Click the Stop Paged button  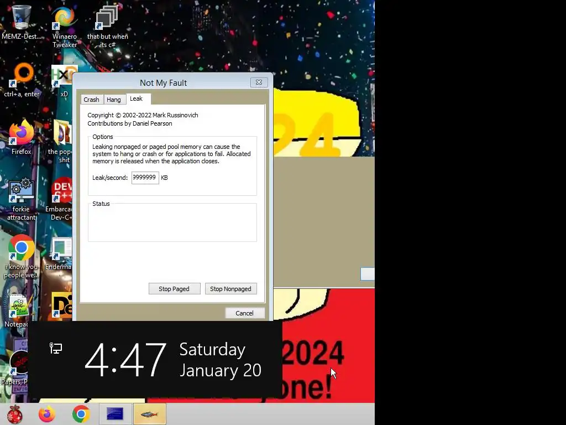coord(174,289)
